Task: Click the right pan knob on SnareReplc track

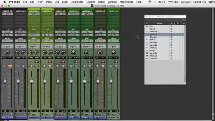Action: tap(37, 53)
